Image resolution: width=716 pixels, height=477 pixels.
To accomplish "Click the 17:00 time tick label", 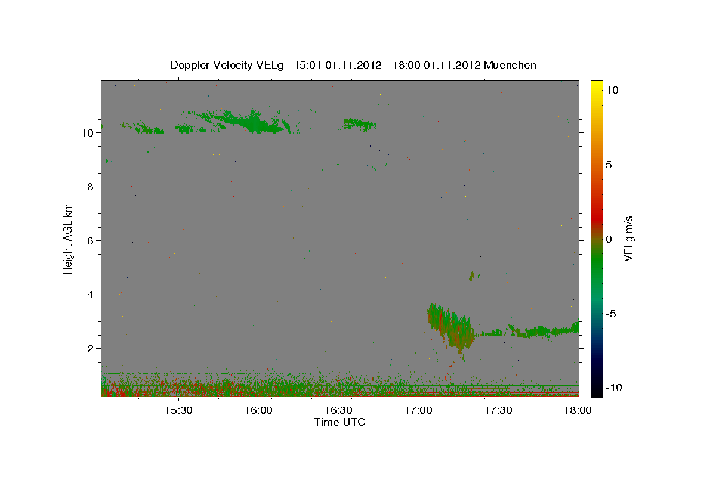I will (418, 411).
